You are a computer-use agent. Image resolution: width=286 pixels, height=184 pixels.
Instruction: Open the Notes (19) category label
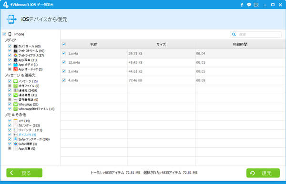(x=24, y=121)
